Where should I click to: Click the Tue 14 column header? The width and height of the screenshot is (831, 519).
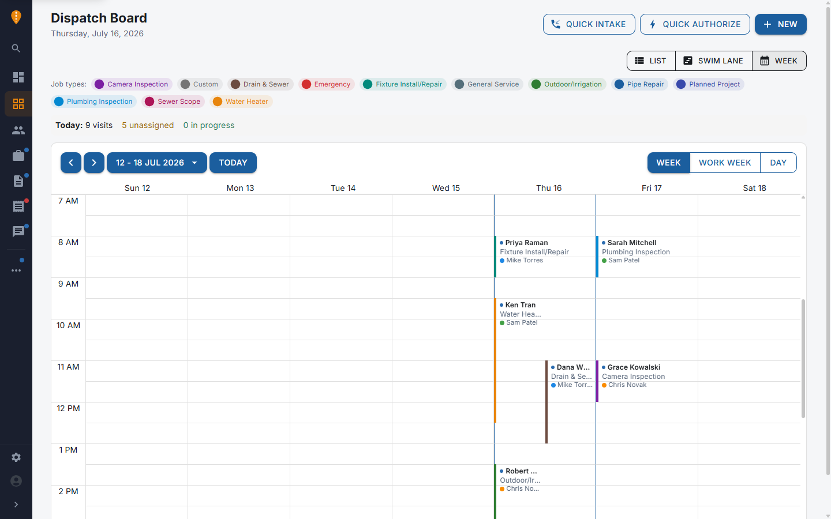pyautogui.click(x=343, y=188)
